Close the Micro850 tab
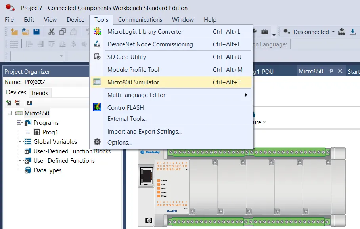Screen dimensions: 360x229 pos(340,71)
